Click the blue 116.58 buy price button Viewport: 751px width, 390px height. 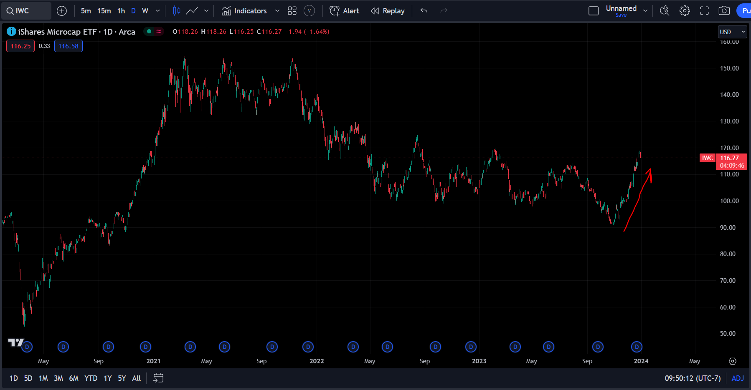69,46
